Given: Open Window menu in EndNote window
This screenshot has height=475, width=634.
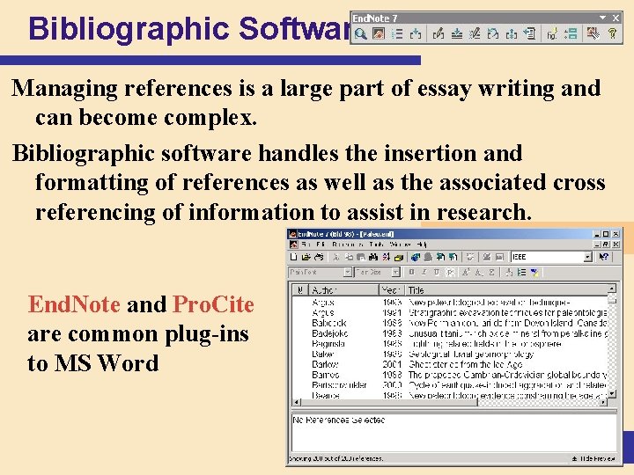Looking at the screenshot, I should 400,245.
